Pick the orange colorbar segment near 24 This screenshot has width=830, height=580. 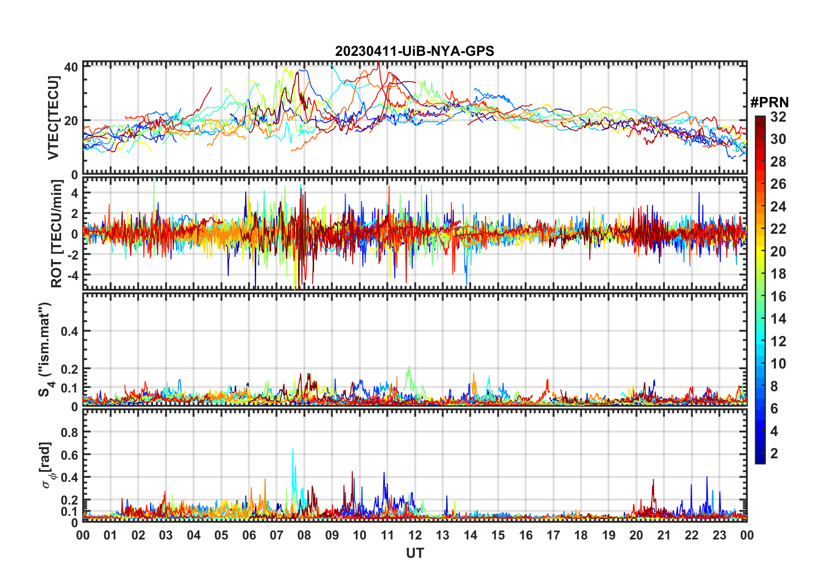(x=760, y=207)
